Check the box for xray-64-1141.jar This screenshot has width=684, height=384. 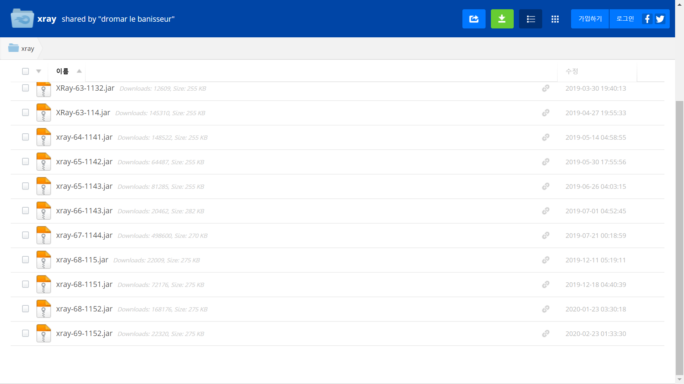tap(25, 137)
